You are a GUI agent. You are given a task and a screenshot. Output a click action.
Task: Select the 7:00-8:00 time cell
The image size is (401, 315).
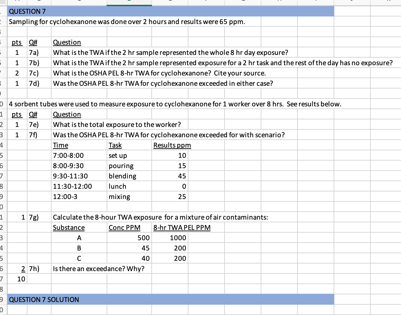click(79, 155)
